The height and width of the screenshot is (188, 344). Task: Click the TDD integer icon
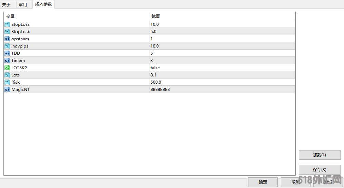[x=7, y=53]
